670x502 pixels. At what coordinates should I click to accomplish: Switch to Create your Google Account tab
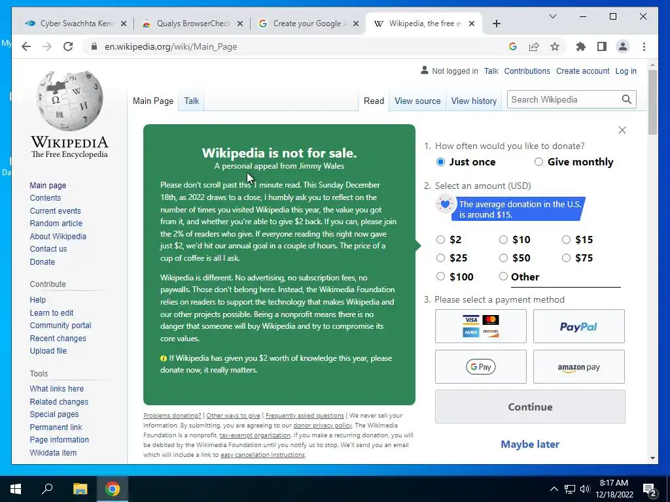pyautogui.click(x=309, y=24)
